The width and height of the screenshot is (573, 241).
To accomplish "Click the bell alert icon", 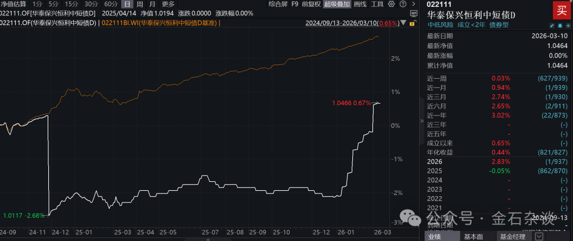I will click(560, 25).
